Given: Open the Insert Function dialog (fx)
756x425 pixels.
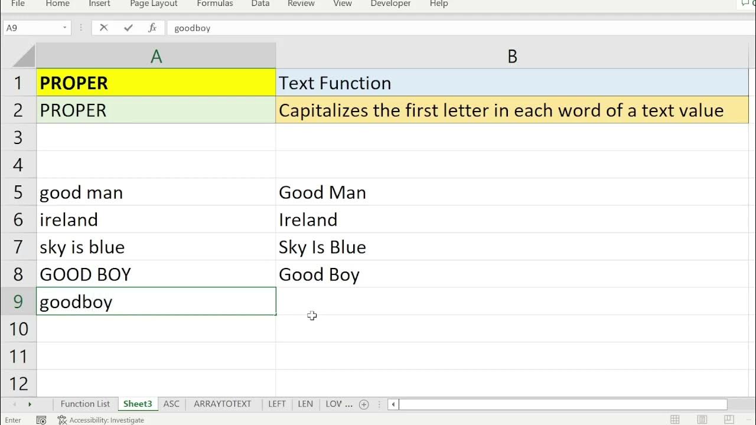Looking at the screenshot, I should click(152, 28).
